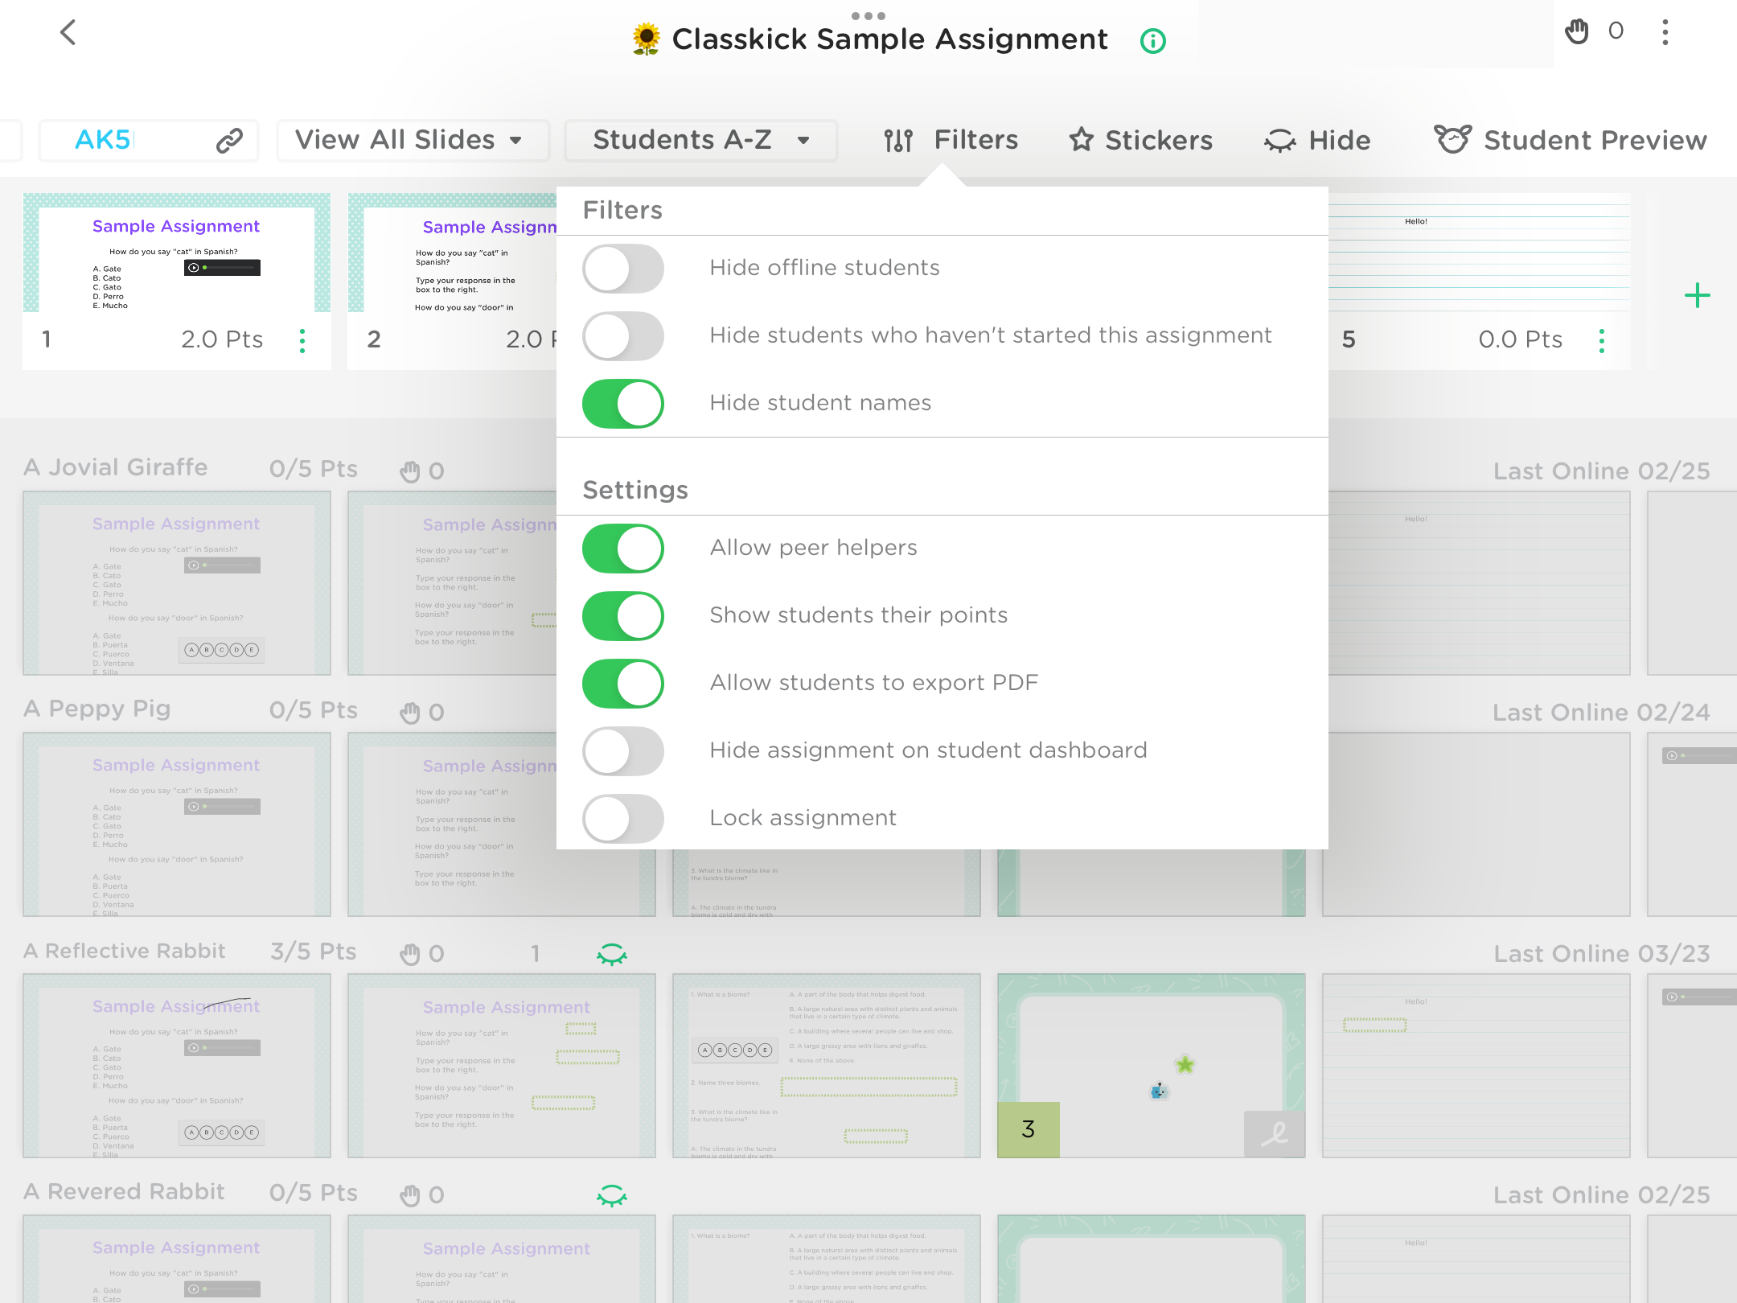This screenshot has height=1303, width=1737.
Task: Toggle Allow students to export PDF switch
Action: (x=623, y=684)
